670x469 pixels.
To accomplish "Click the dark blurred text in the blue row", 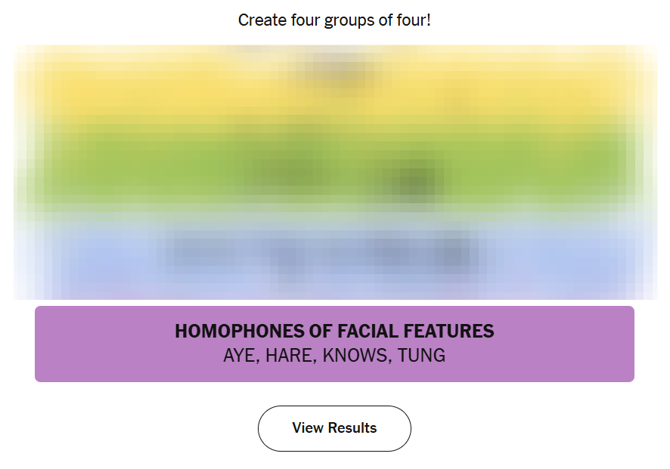I will pyautogui.click(x=318, y=254).
